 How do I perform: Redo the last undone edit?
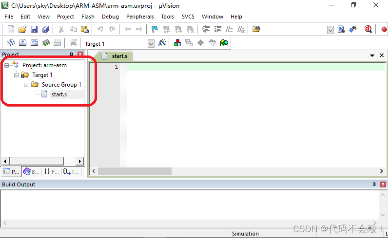pyautogui.click(x=112, y=29)
